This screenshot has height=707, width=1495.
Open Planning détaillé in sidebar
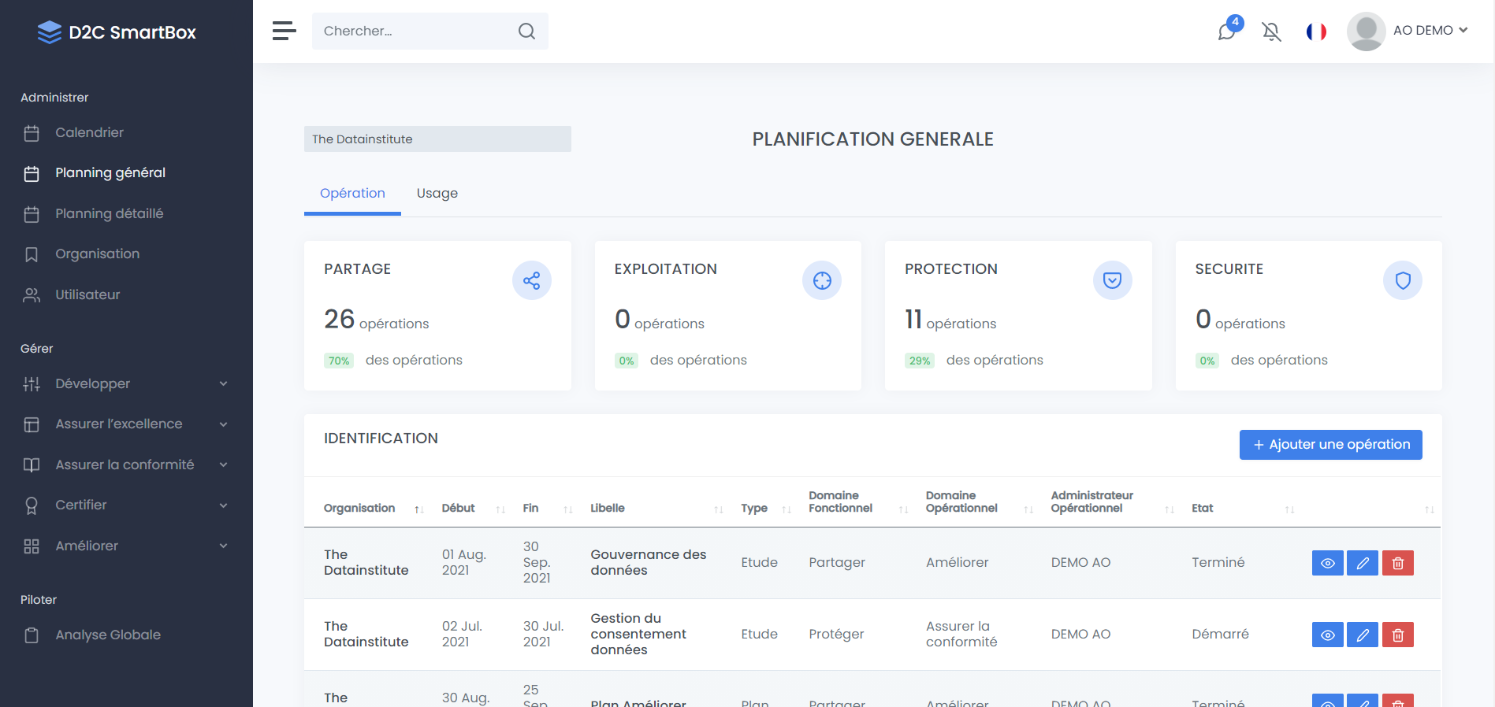coord(109,213)
